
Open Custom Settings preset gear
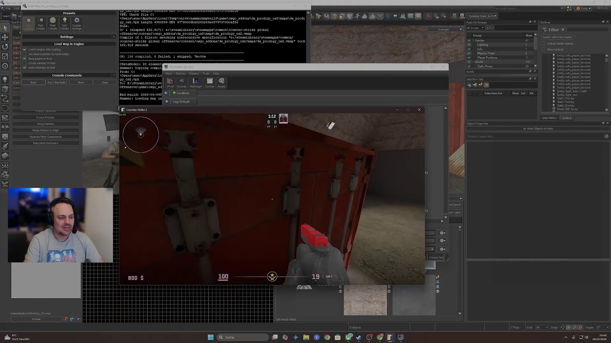click(x=76, y=23)
